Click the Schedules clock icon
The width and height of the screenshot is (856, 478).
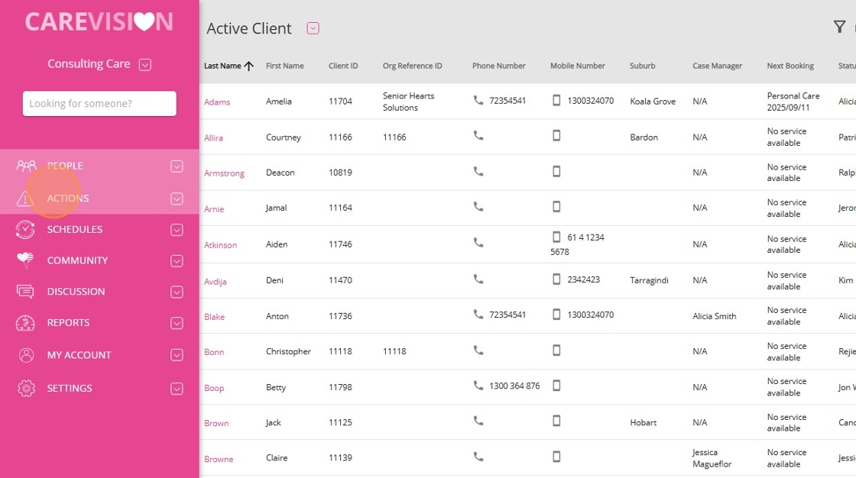tap(25, 229)
